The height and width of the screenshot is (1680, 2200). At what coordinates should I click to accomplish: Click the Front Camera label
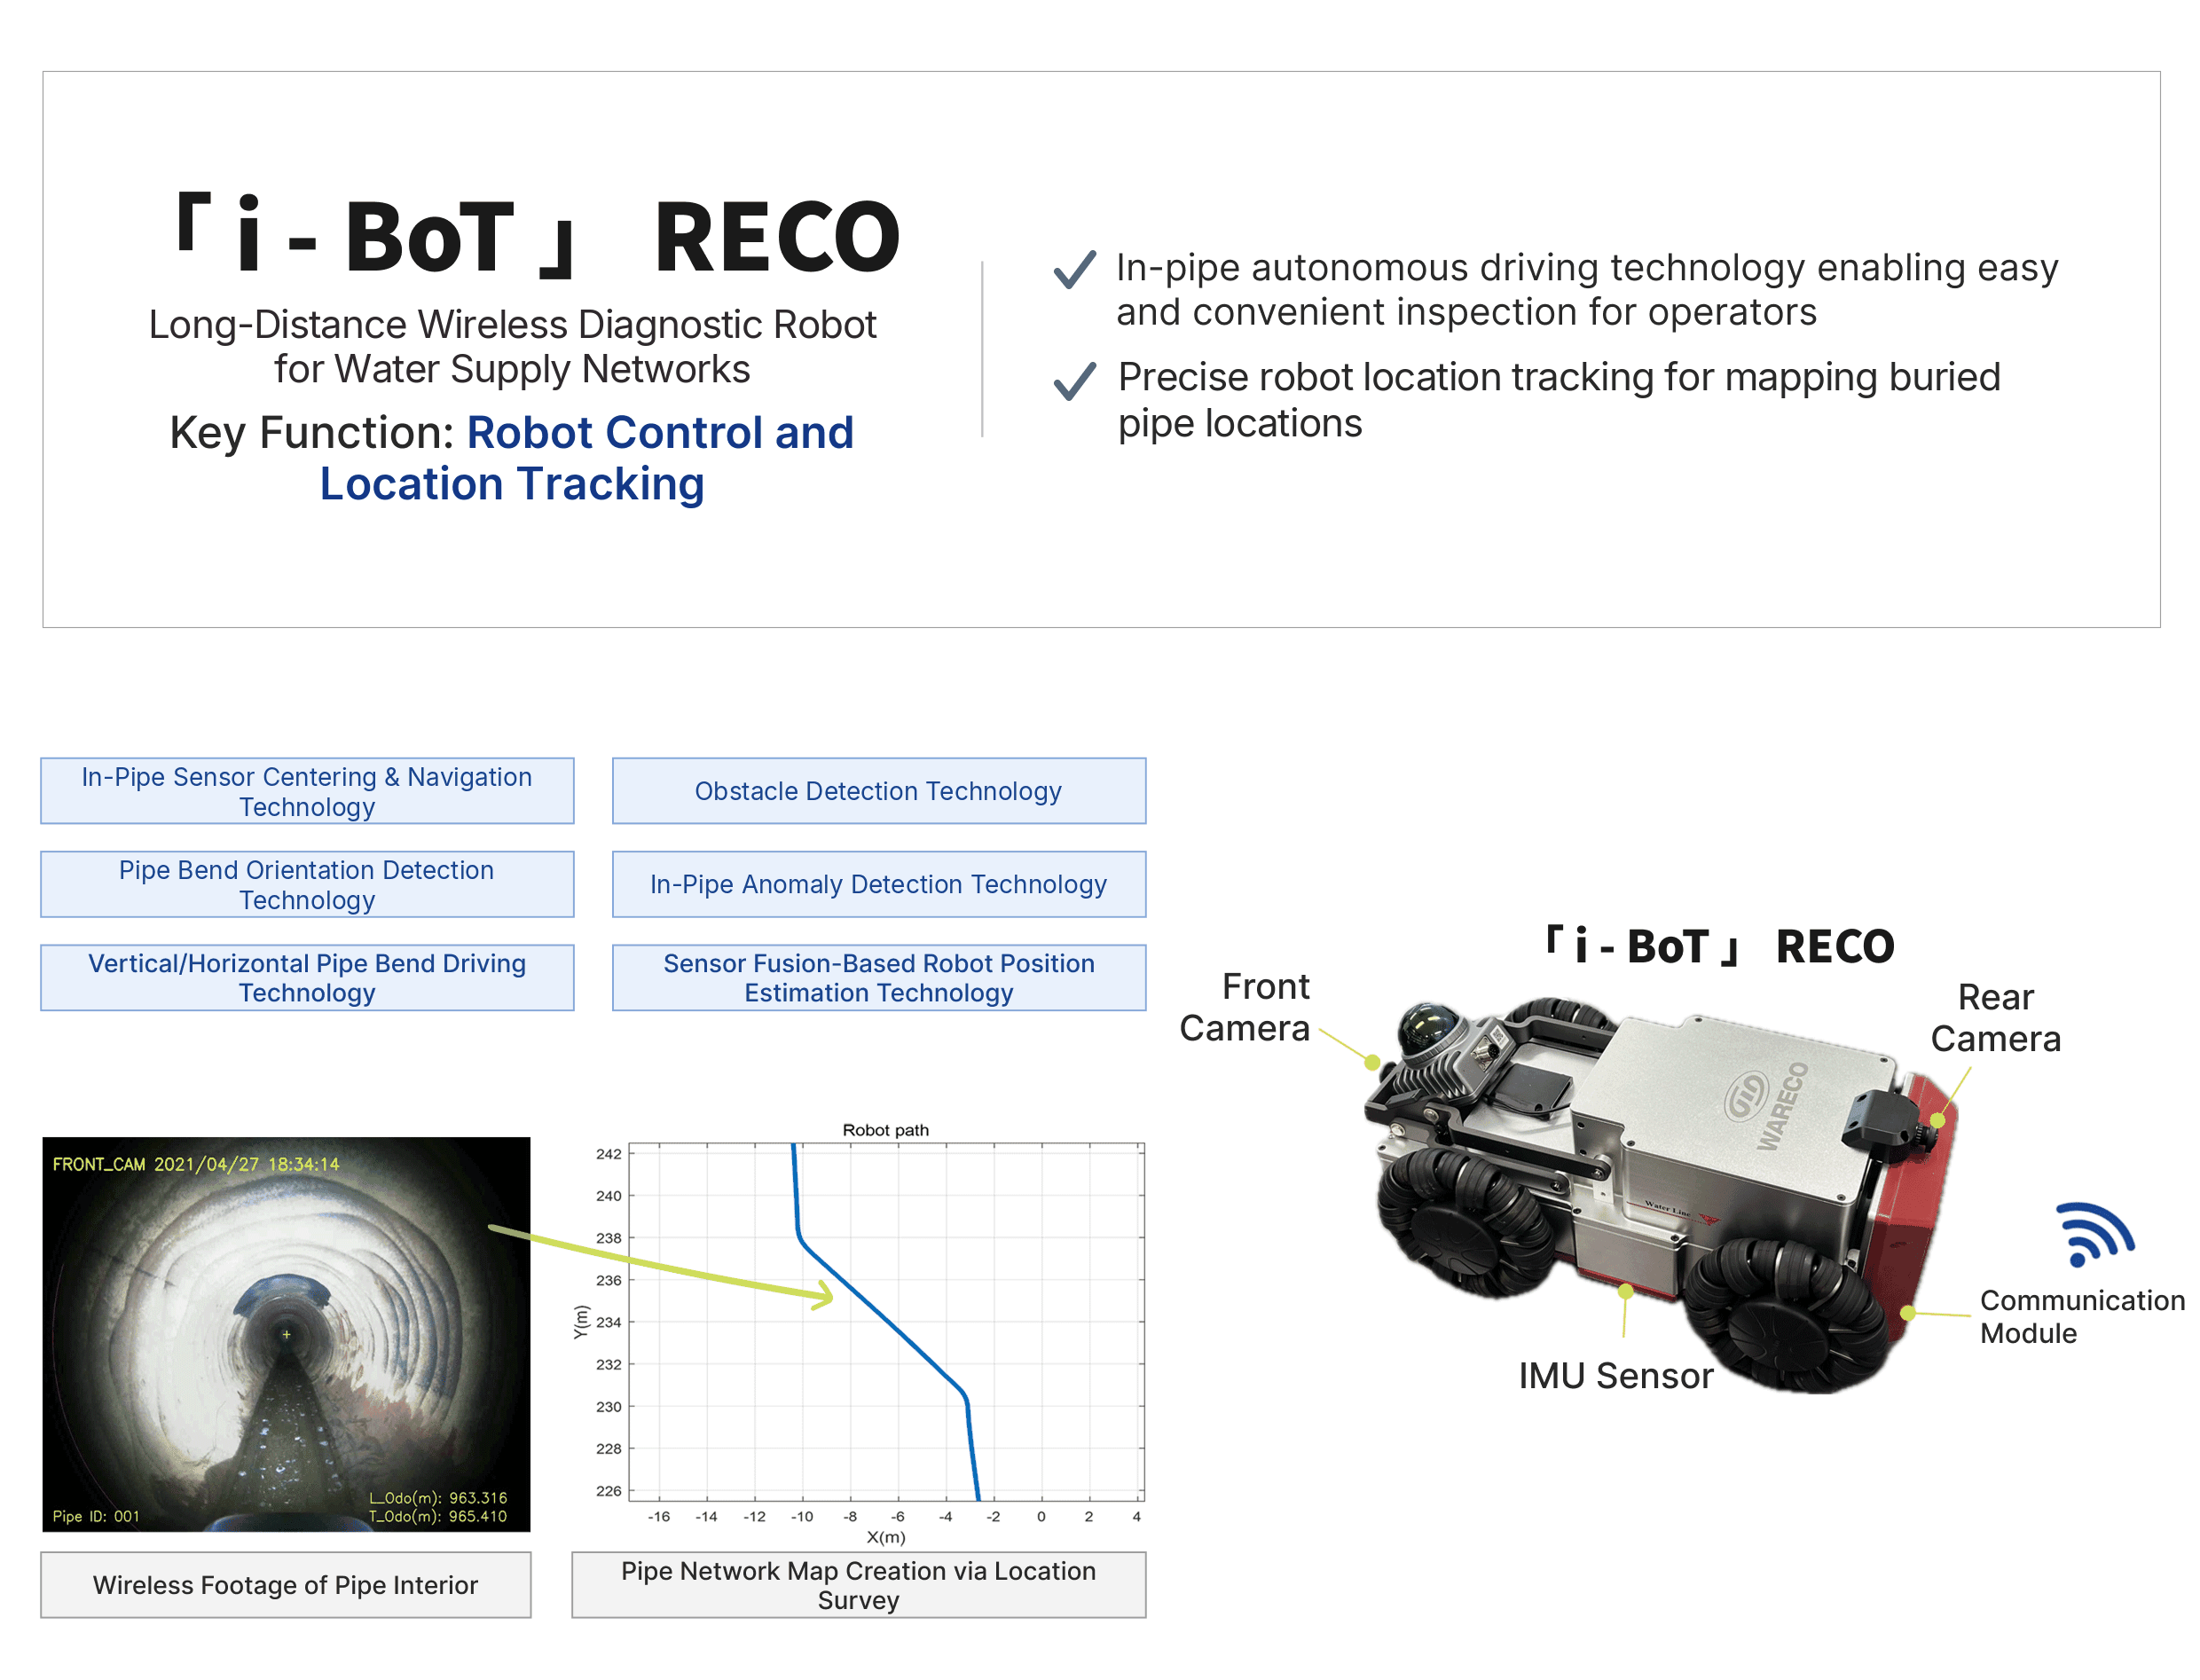click(1244, 1007)
